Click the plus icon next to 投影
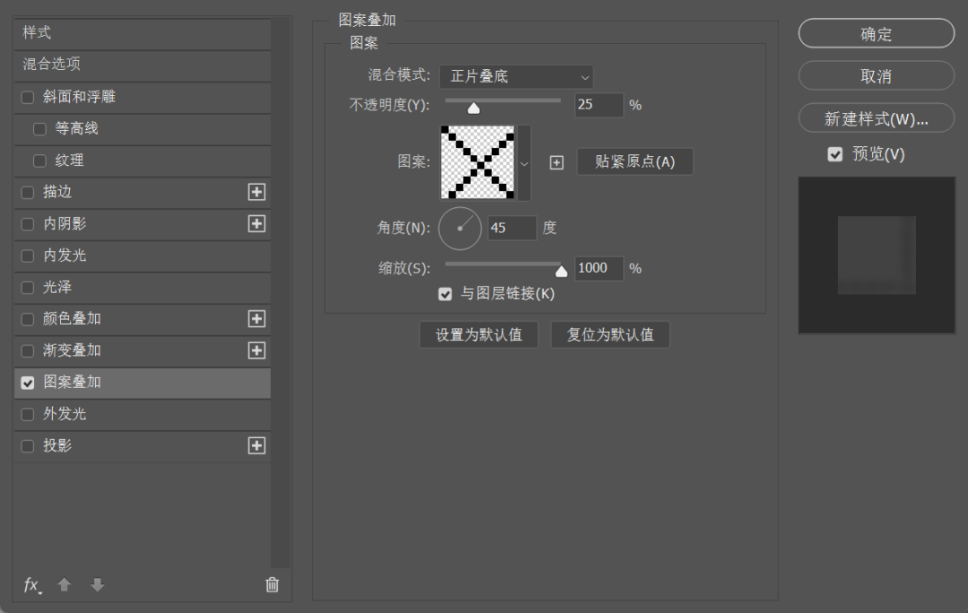 click(258, 445)
